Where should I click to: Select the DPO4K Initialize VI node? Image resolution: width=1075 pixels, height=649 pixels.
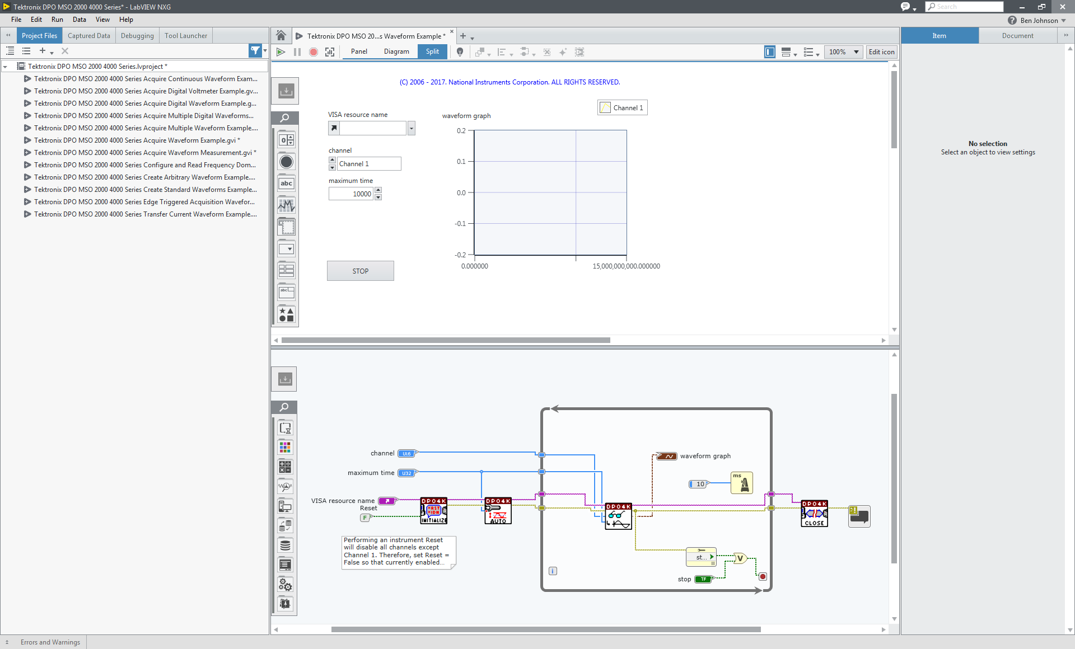(434, 511)
